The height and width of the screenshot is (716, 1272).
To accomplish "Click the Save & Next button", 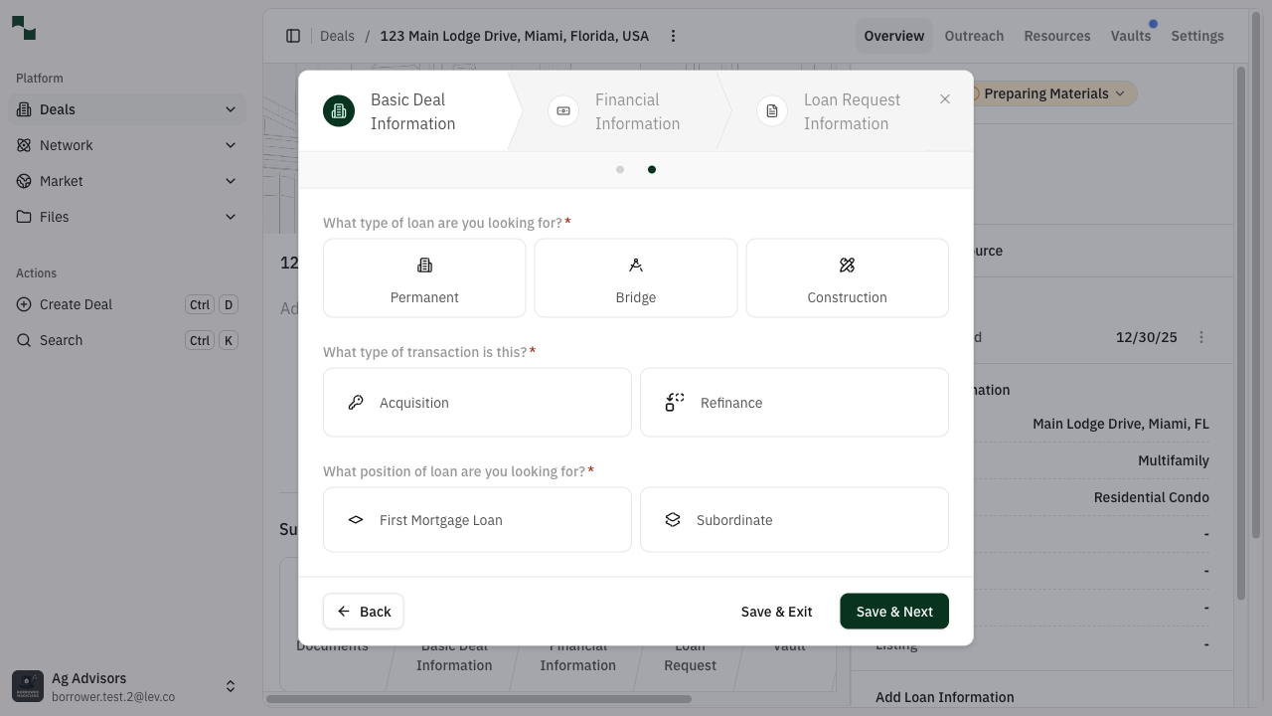I will pos(893,611).
